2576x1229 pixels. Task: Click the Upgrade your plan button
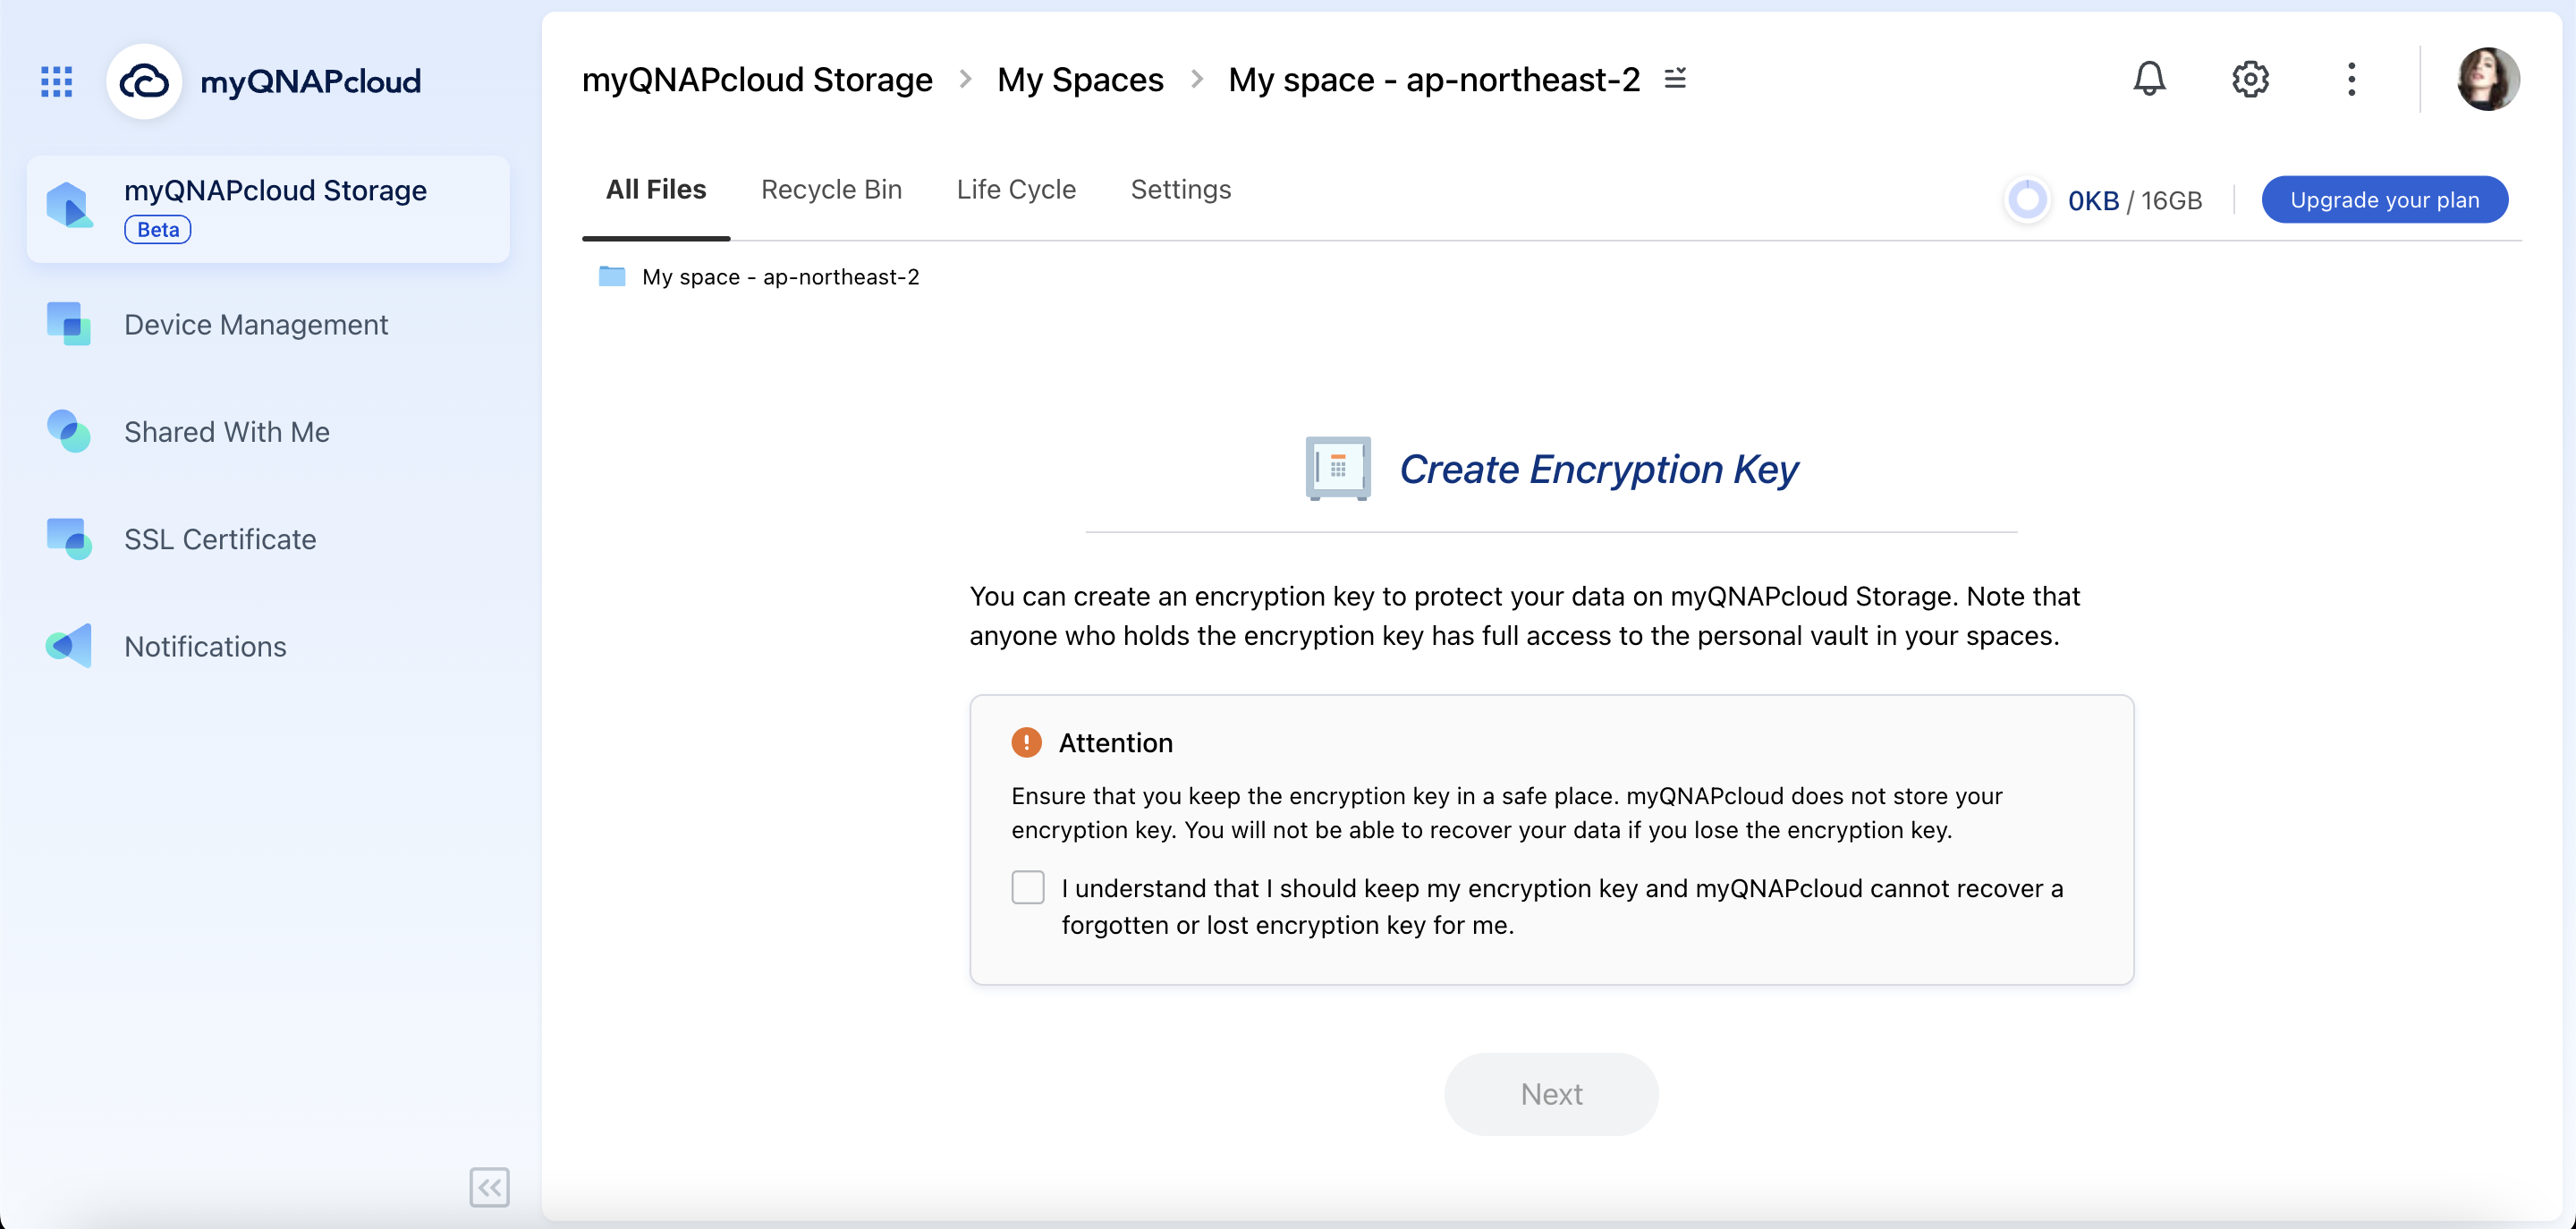(2384, 200)
